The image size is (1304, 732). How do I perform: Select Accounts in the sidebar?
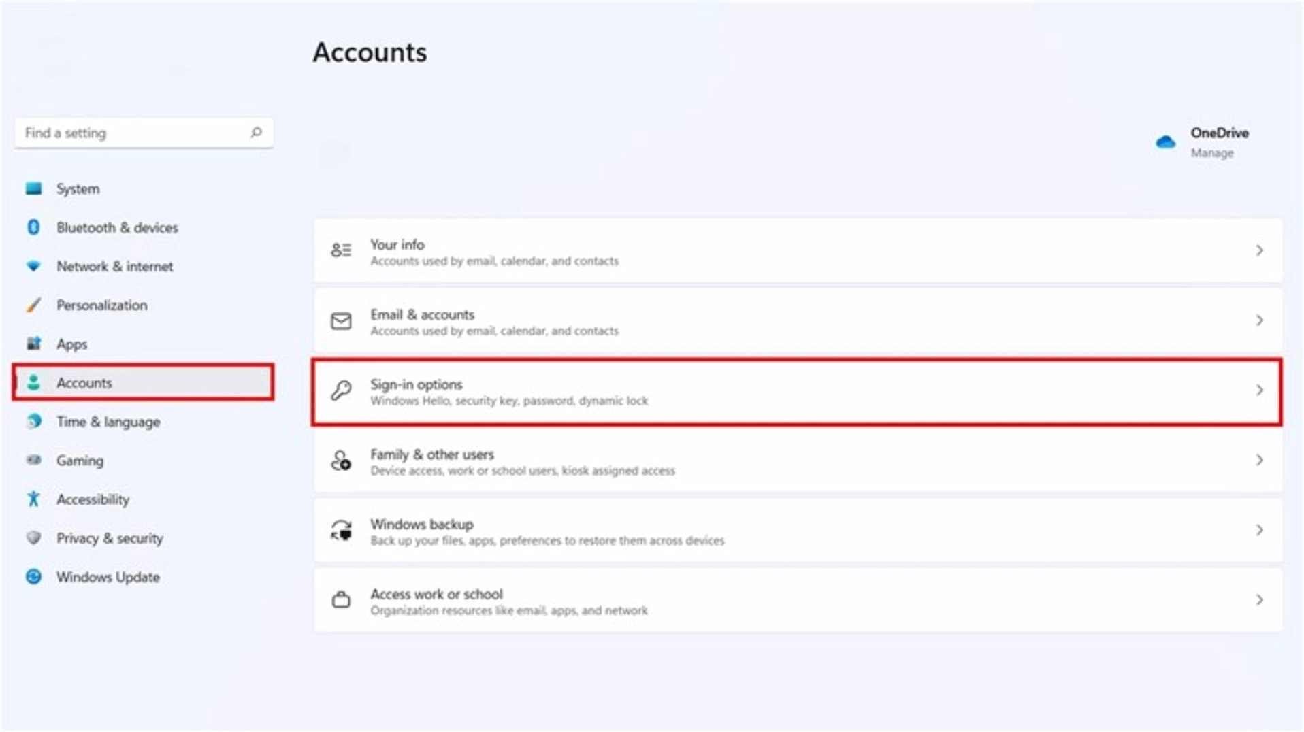click(x=84, y=382)
